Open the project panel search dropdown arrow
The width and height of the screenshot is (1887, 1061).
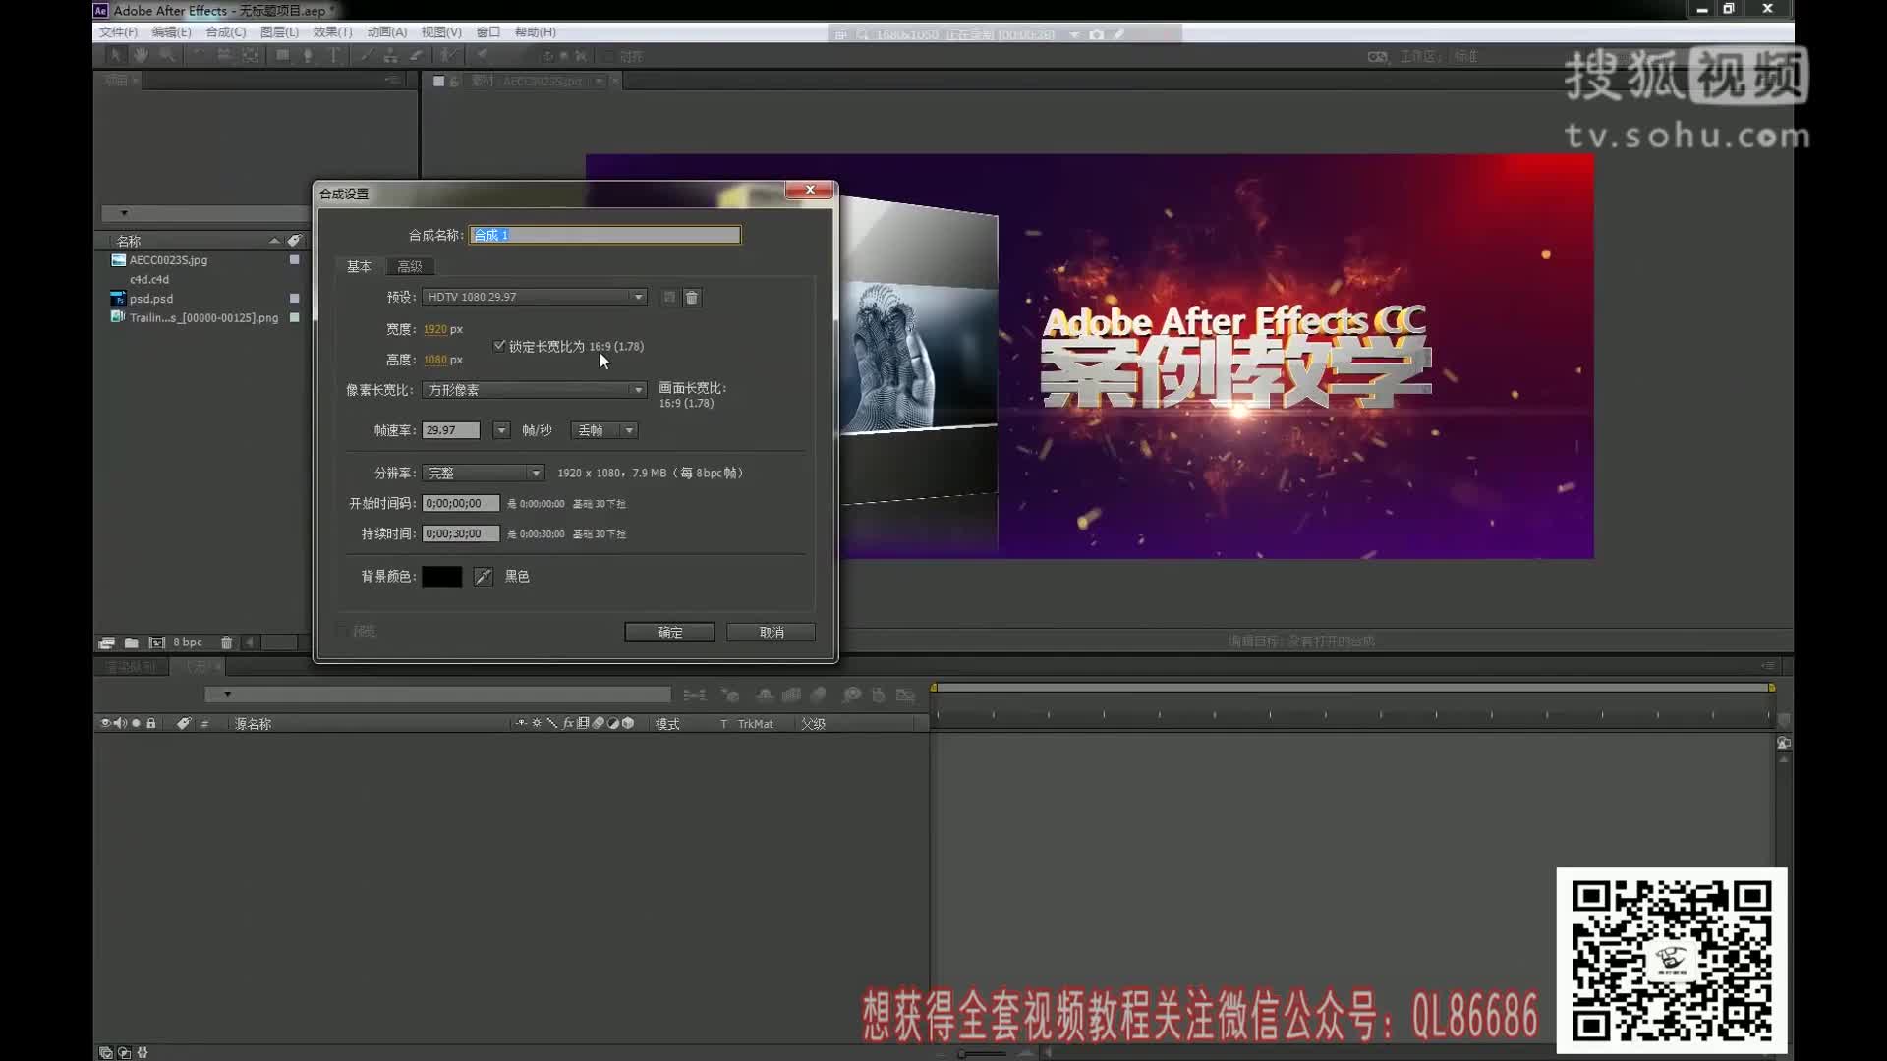(x=124, y=213)
